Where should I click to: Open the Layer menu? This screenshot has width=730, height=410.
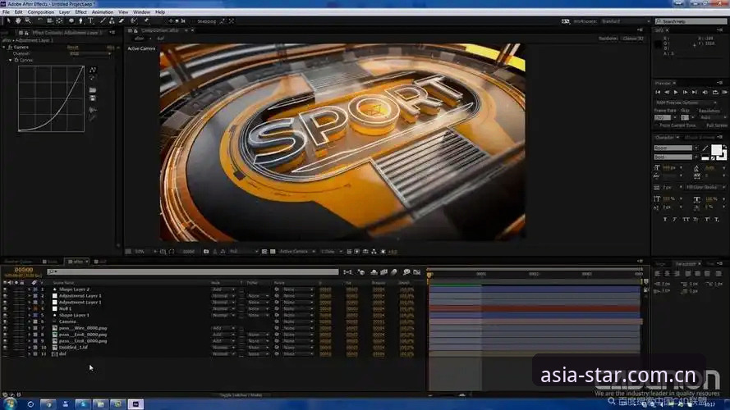pyautogui.click(x=65, y=12)
